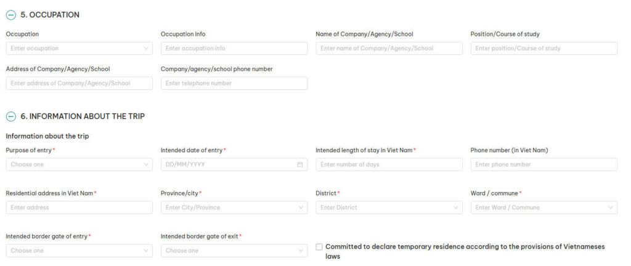Image resolution: width=631 pixels, height=266 pixels.
Task: Open Purpose of entry dropdown
Action: (x=79, y=164)
